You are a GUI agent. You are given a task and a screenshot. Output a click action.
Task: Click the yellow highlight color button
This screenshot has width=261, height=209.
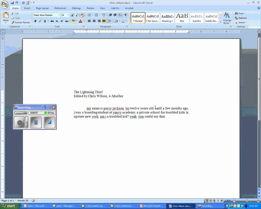[x=73, y=21]
